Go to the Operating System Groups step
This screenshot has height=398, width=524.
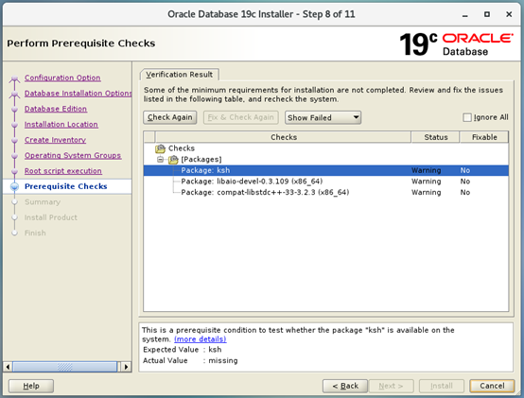point(73,156)
